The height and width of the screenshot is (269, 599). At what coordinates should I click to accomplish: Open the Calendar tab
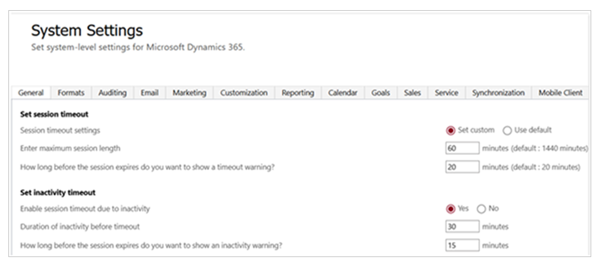(x=343, y=93)
